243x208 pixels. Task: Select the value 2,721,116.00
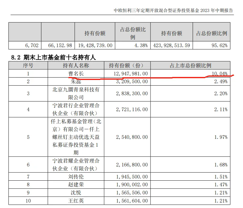(x=132, y=109)
